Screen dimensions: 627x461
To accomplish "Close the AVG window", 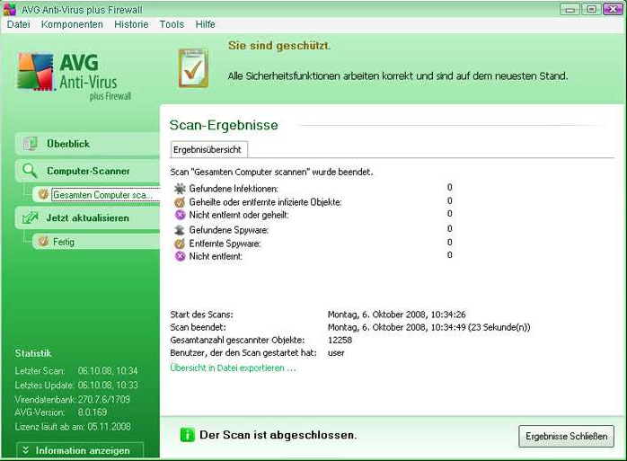I will point(613,9).
